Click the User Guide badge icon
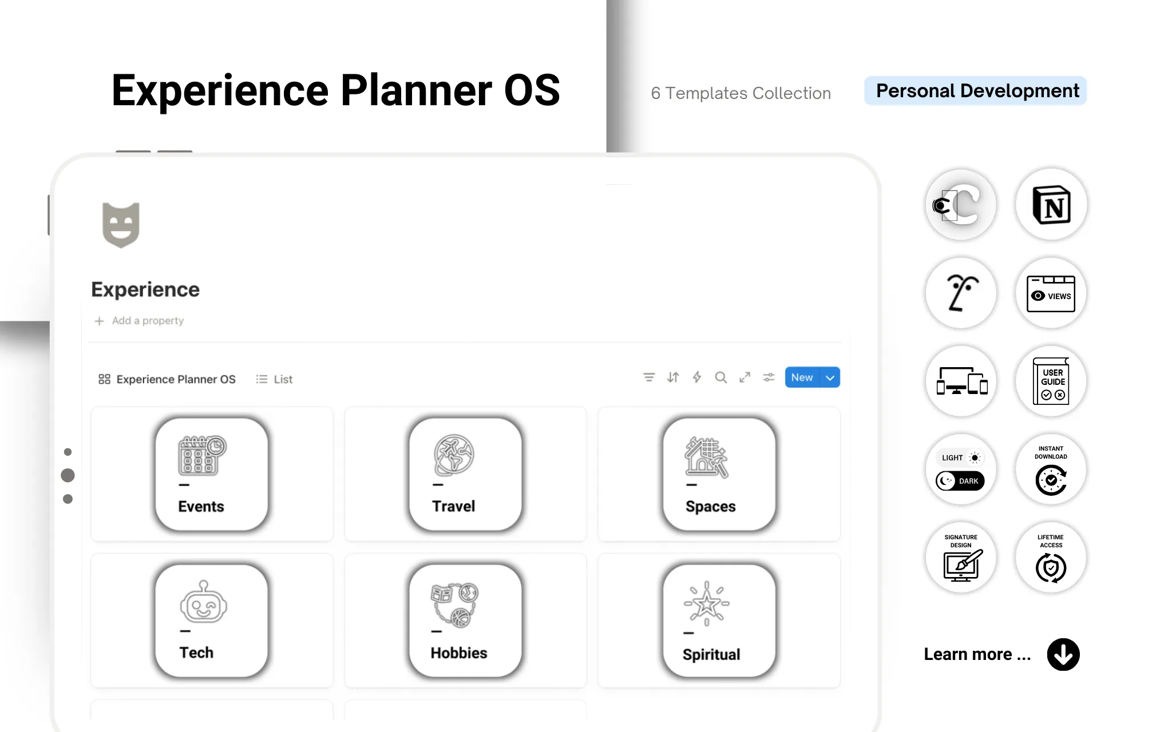Screen dimensions: 1172x732 [x=1051, y=381]
